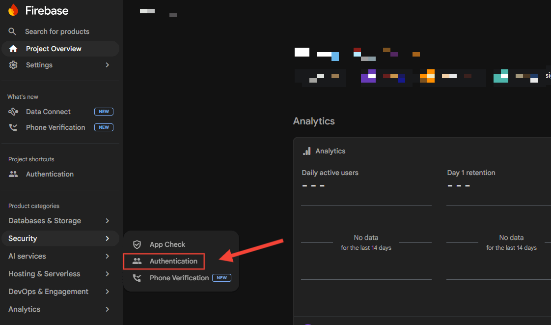551x325 pixels.
Task: Click the Data Connect icon
Action: pos(13,112)
